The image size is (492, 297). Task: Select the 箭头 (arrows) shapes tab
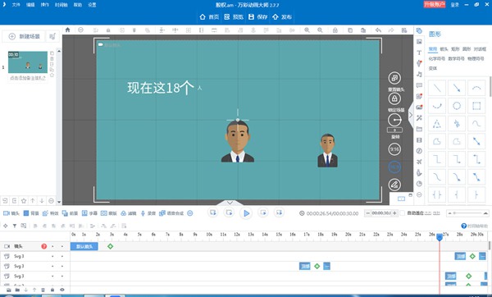tap(444, 49)
